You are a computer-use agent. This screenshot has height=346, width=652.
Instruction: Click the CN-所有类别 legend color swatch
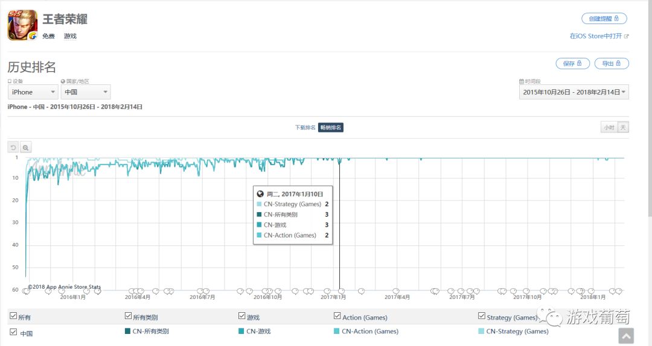coord(127,331)
